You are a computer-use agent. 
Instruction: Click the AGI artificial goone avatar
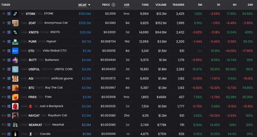15,79
